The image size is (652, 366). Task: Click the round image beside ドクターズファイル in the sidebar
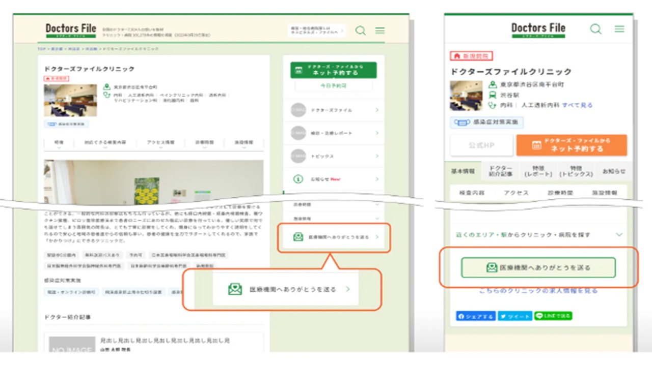(x=298, y=110)
